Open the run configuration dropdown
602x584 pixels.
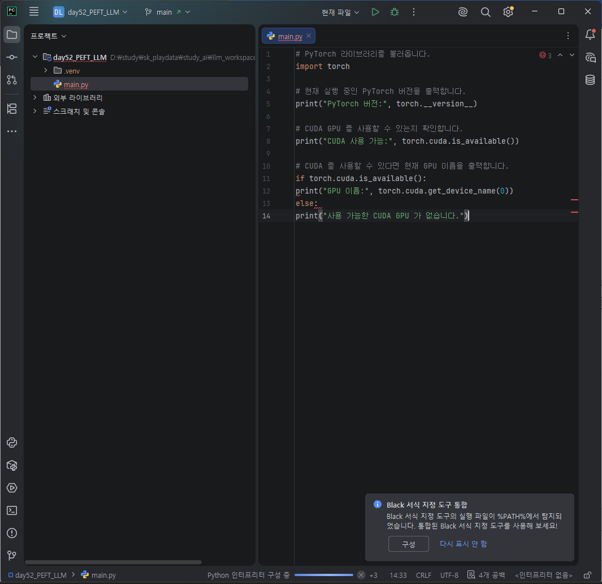(x=340, y=12)
